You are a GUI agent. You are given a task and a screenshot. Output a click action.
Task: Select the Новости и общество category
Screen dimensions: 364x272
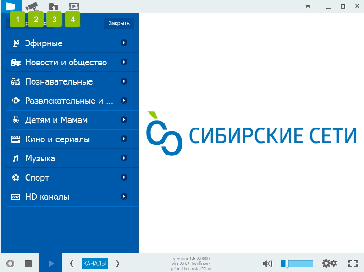tap(72, 62)
